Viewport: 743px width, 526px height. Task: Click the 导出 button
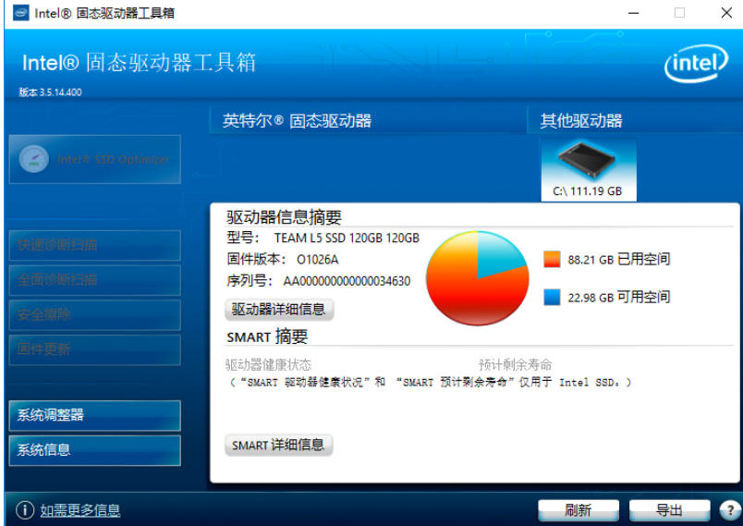(x=669, y=510)
